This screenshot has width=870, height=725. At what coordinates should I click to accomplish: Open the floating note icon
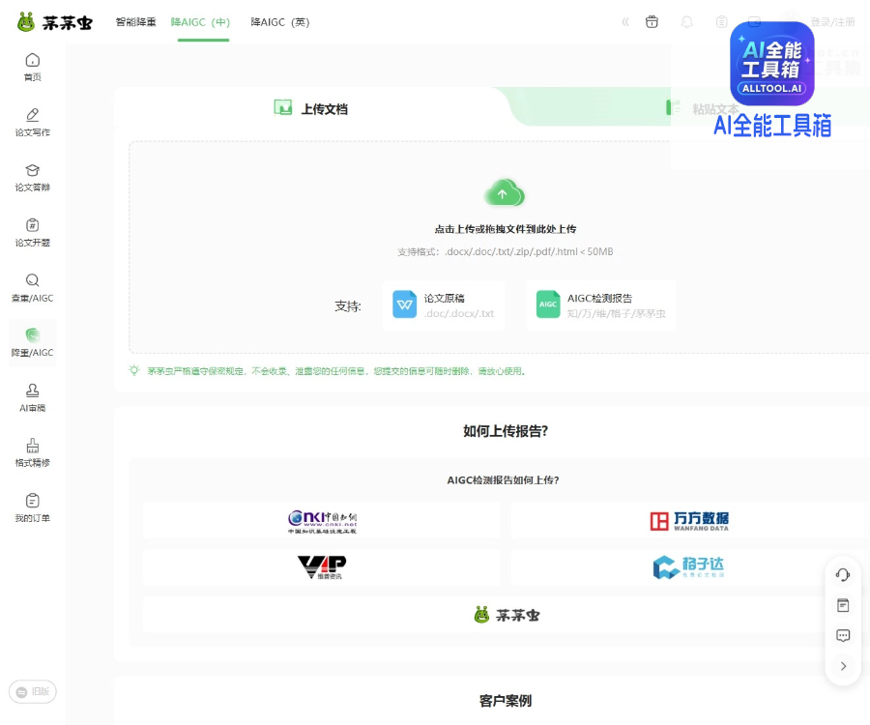pyautogui.click(x=843, y=605)
